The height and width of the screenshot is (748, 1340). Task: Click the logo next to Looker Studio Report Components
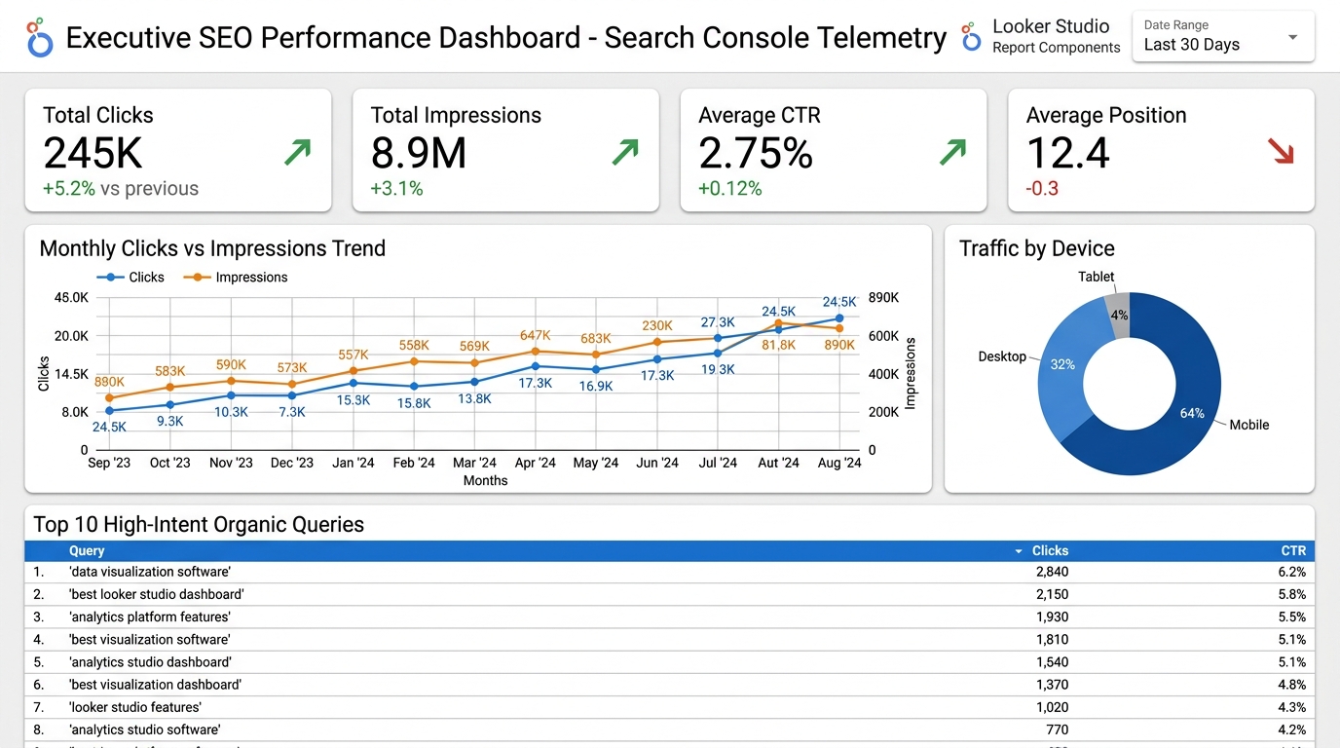click(971, 37)
